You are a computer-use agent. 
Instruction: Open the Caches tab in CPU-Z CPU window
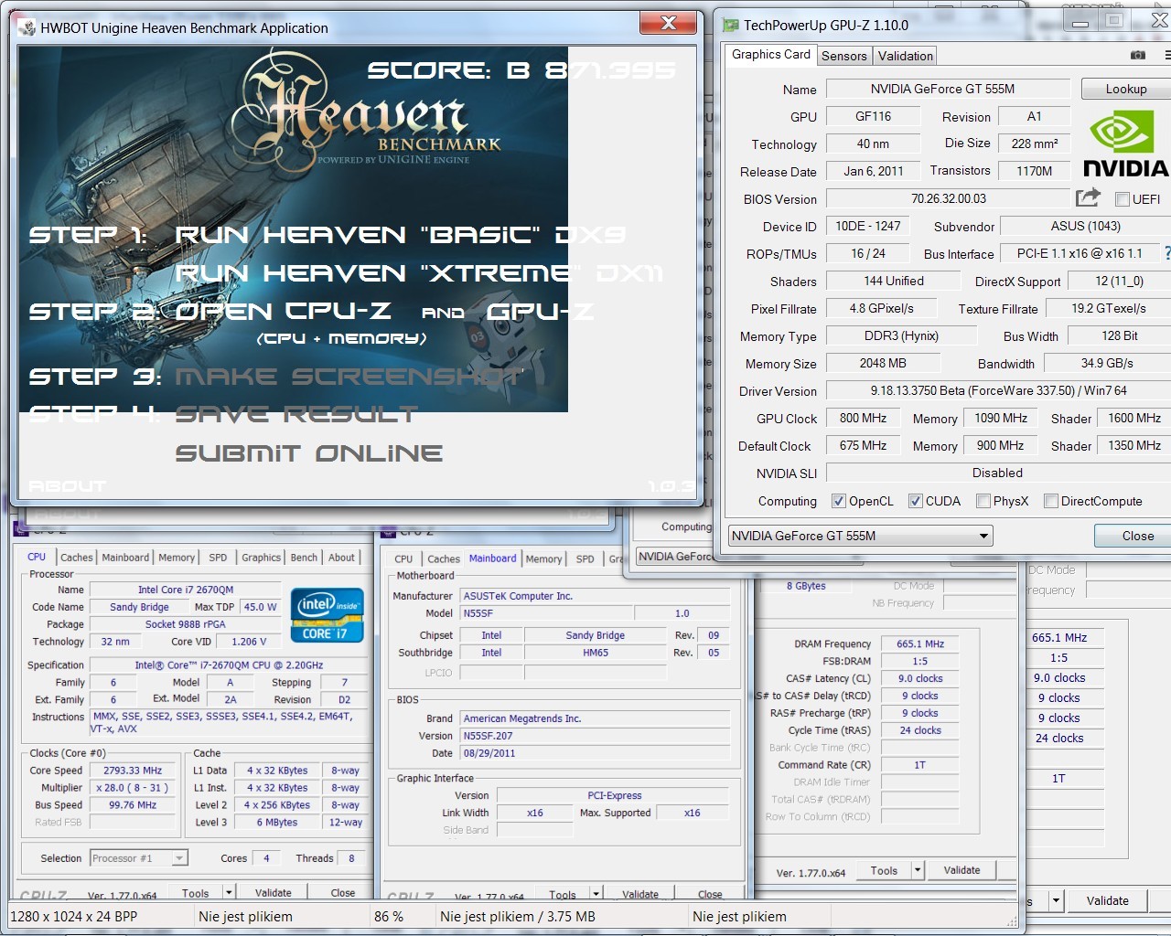[77, 557]
